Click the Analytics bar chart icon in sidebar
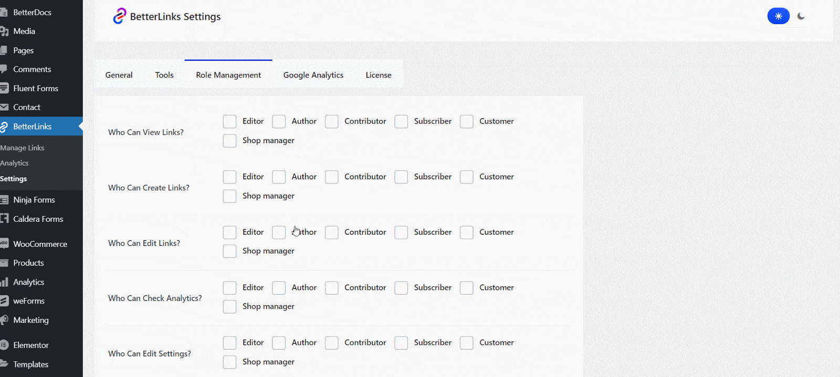Image resolution: width=840 pixels, height=377 pixels. coord(4,282)
